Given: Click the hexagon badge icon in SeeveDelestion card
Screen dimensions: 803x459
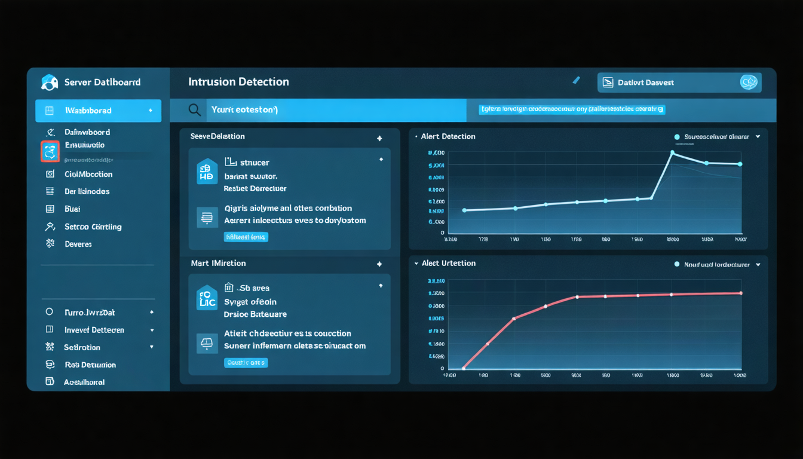Looking at the screenshot, I should [x=207, y=172].
